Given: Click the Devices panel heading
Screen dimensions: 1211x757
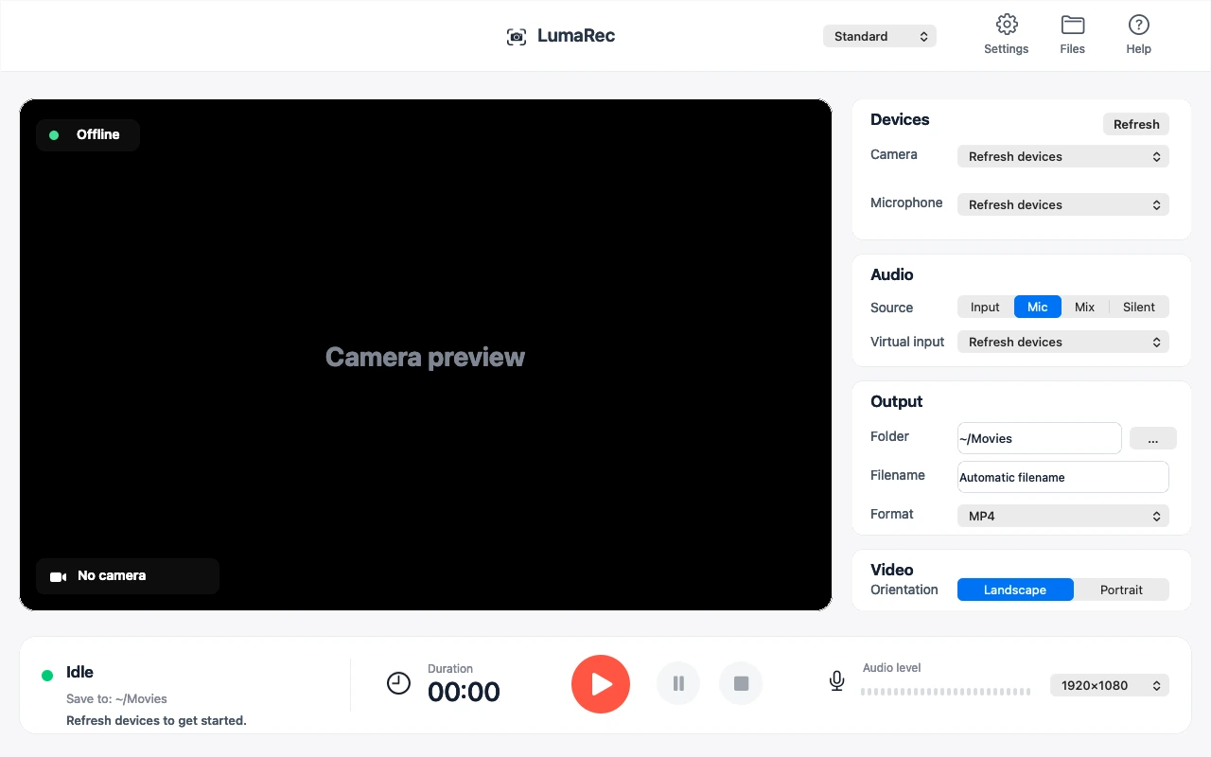Looking at the screenshot, I should pyautogui.click(x=900, y=119).
